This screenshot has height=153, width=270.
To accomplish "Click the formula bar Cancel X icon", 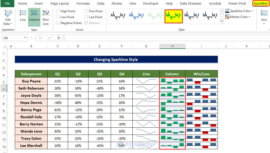I will 40,38.
